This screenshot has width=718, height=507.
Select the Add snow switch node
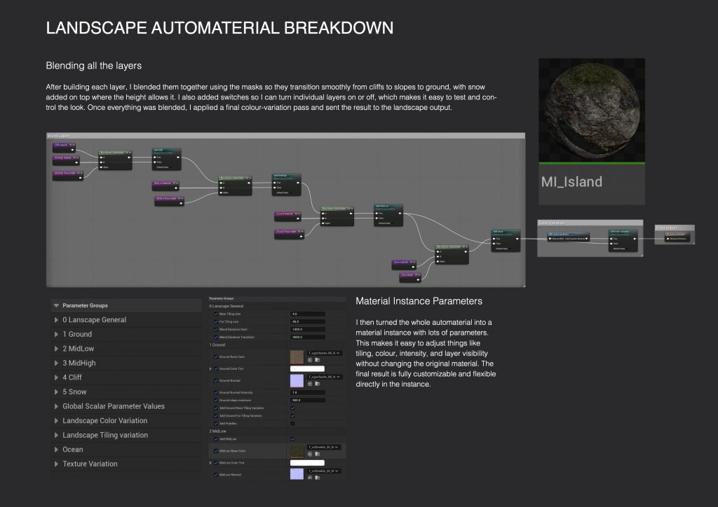[x=506, y=239]
